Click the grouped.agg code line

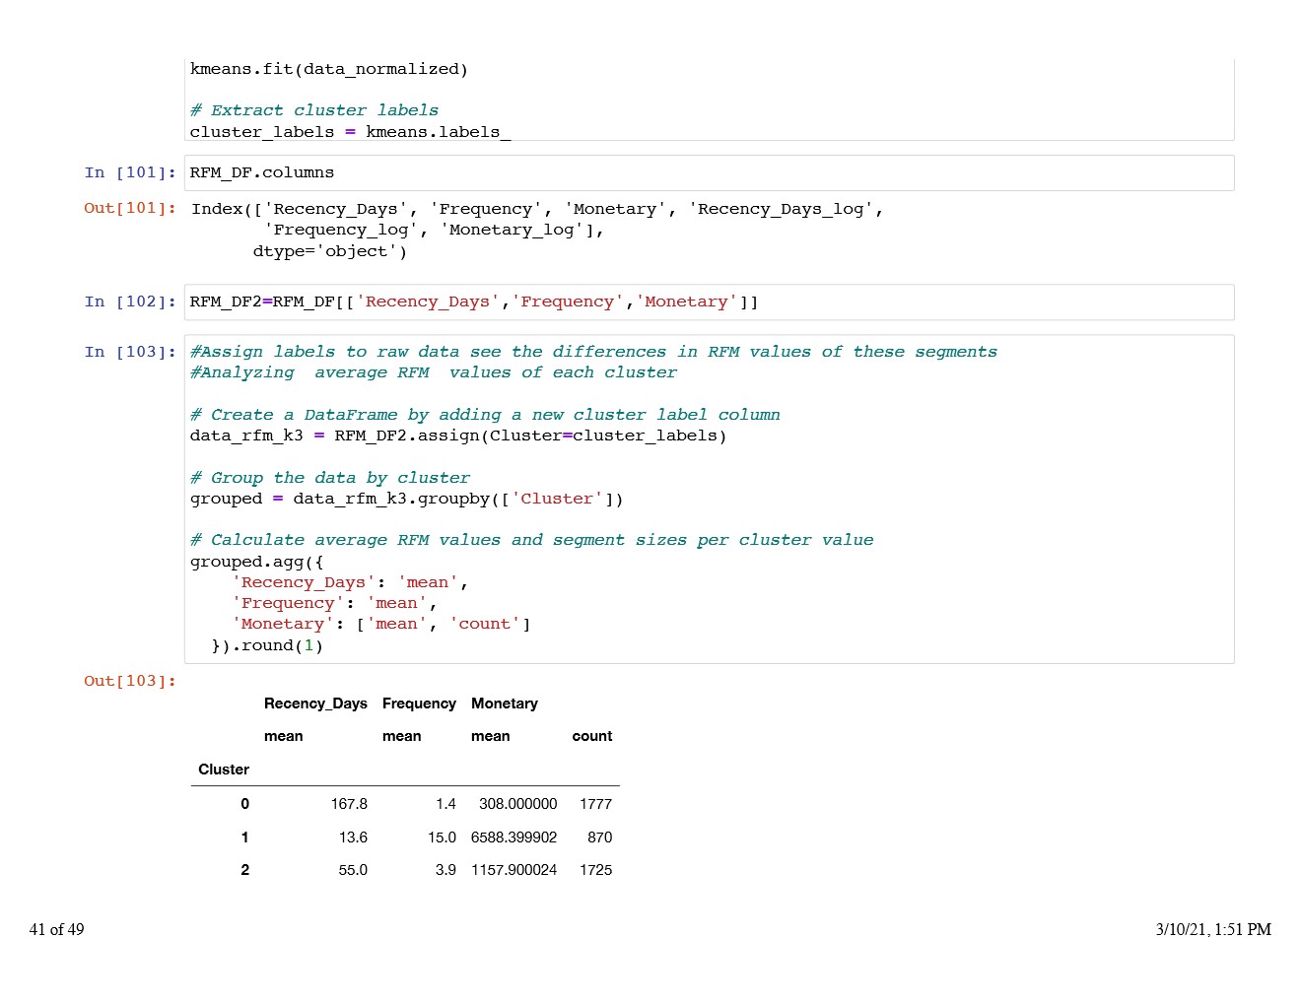[x=256, y=562]
